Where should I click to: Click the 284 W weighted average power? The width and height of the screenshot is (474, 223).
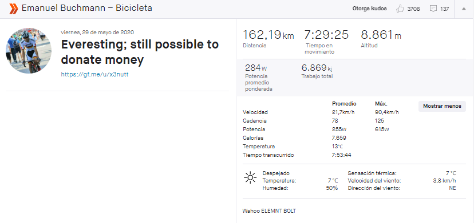[x=256, y=67]
